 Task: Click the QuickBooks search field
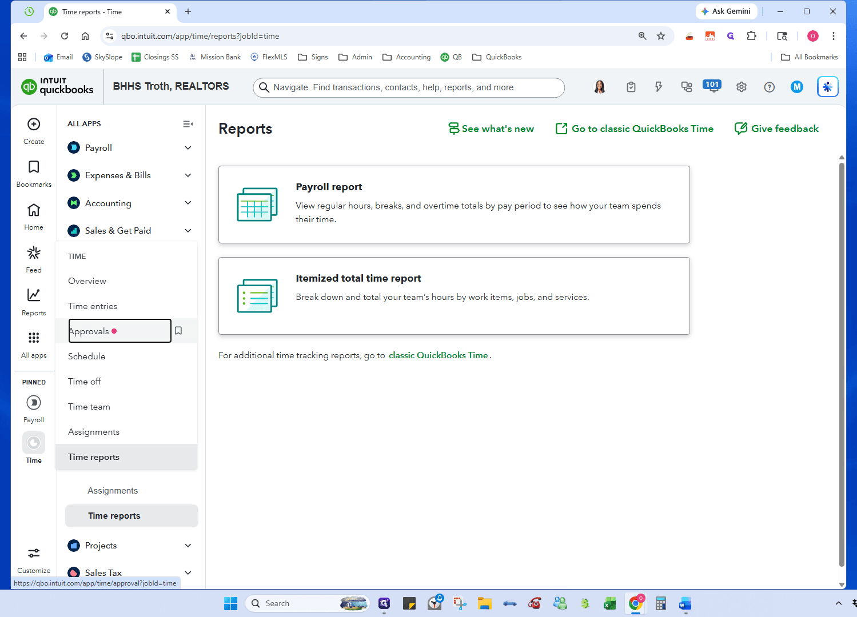tap(409, 87)
